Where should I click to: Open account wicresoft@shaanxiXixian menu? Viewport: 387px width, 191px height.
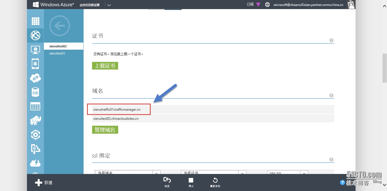308,5
